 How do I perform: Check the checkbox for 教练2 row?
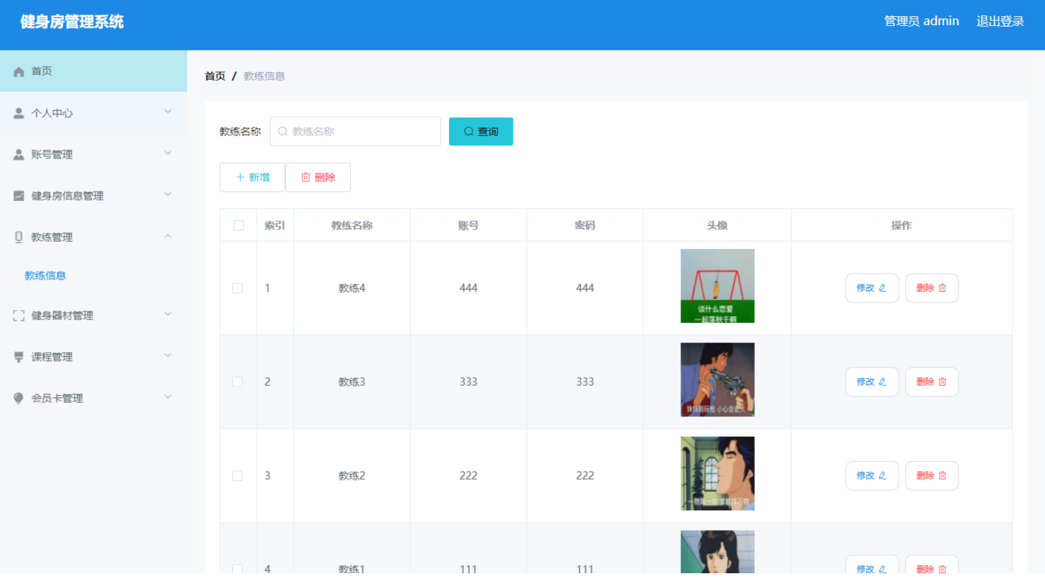tap(237, 476)
